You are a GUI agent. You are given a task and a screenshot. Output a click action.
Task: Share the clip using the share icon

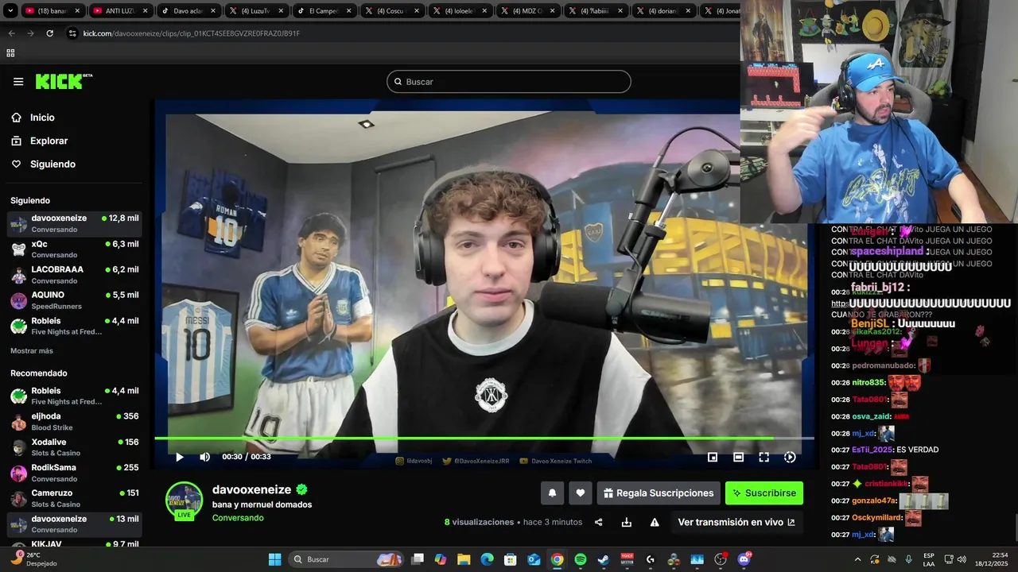tap(598, 522)
